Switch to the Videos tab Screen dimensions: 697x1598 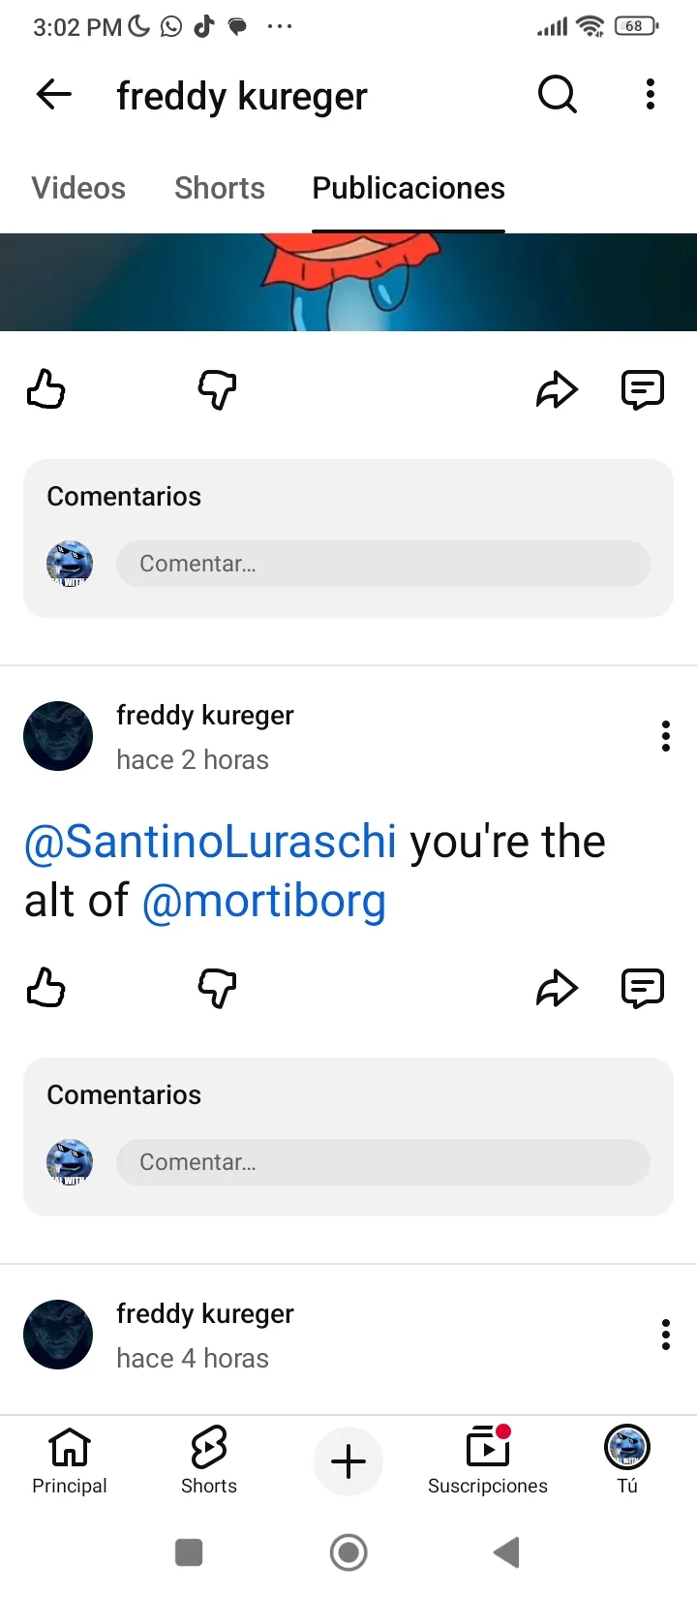point(78,188)
